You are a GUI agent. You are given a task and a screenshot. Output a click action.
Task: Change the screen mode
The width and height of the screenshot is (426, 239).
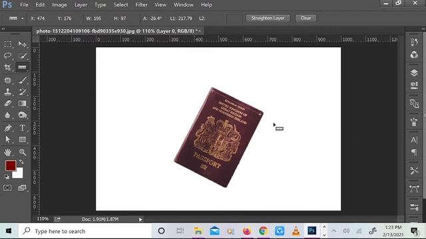pos(22,187)
